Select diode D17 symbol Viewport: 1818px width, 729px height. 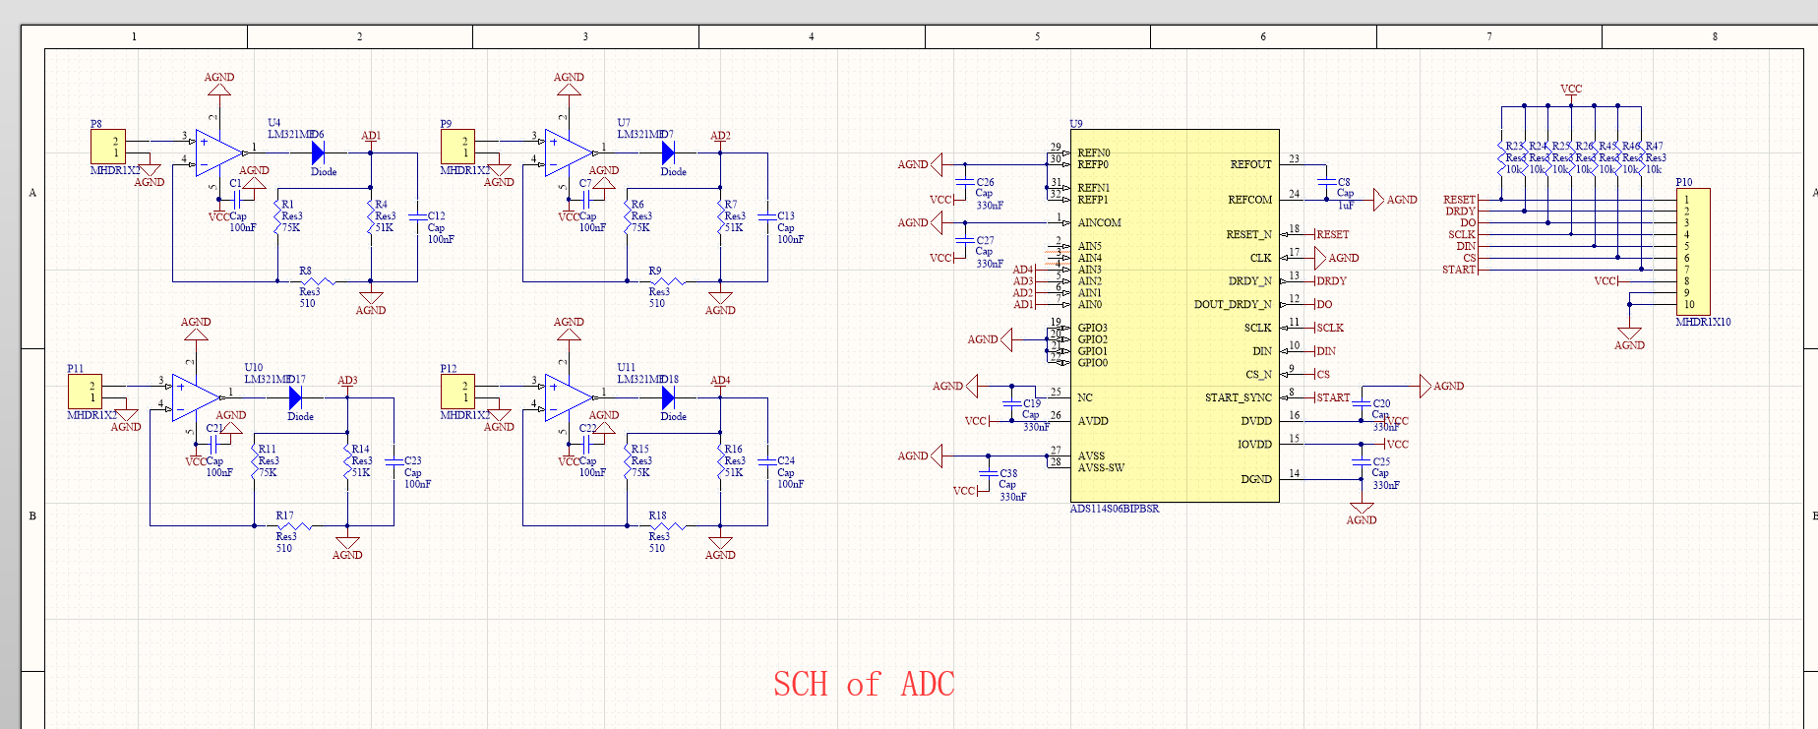click(x=295, y=397)
